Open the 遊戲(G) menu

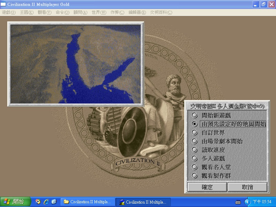[x=9, y=12]
